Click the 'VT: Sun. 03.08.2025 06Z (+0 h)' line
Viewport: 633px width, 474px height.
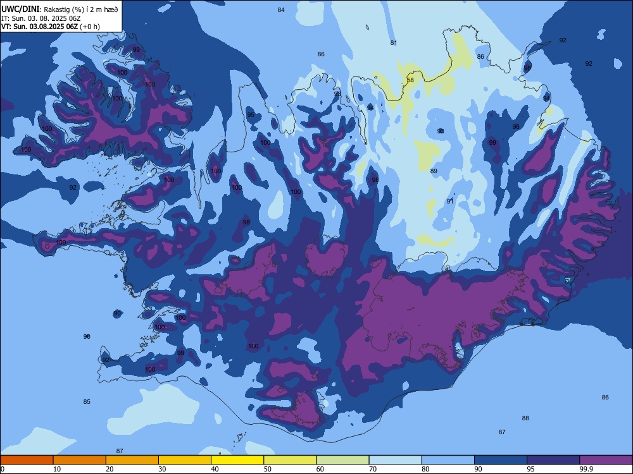51,27
